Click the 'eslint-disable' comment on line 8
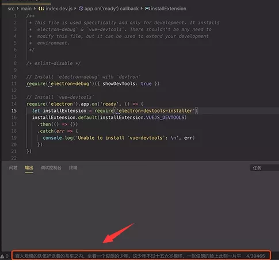The height and width of the screenshot is (261, 279). pos(53,63)
